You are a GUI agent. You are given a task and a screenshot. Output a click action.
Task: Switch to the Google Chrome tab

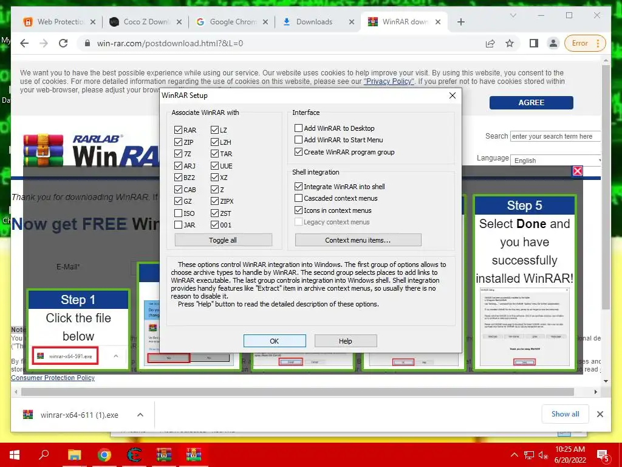232,22
